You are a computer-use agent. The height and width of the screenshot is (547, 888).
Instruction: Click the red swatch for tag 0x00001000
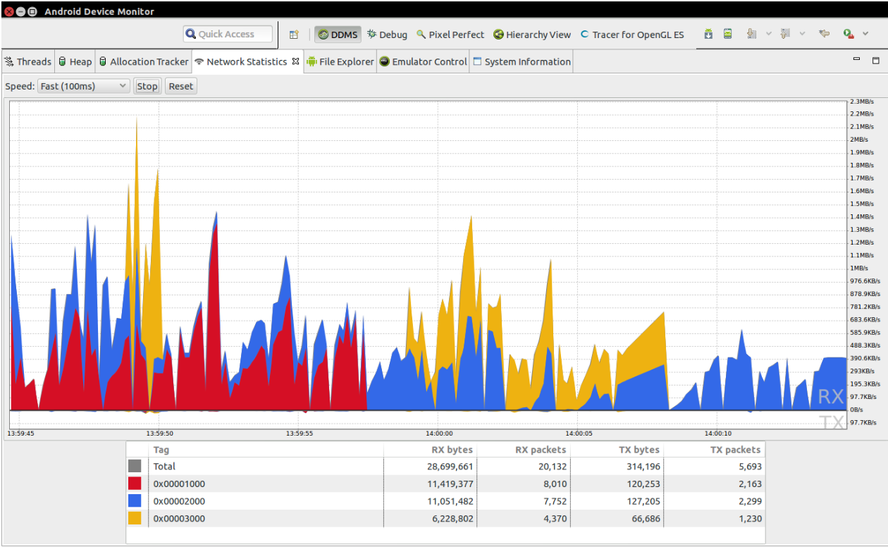coord(135,484)
